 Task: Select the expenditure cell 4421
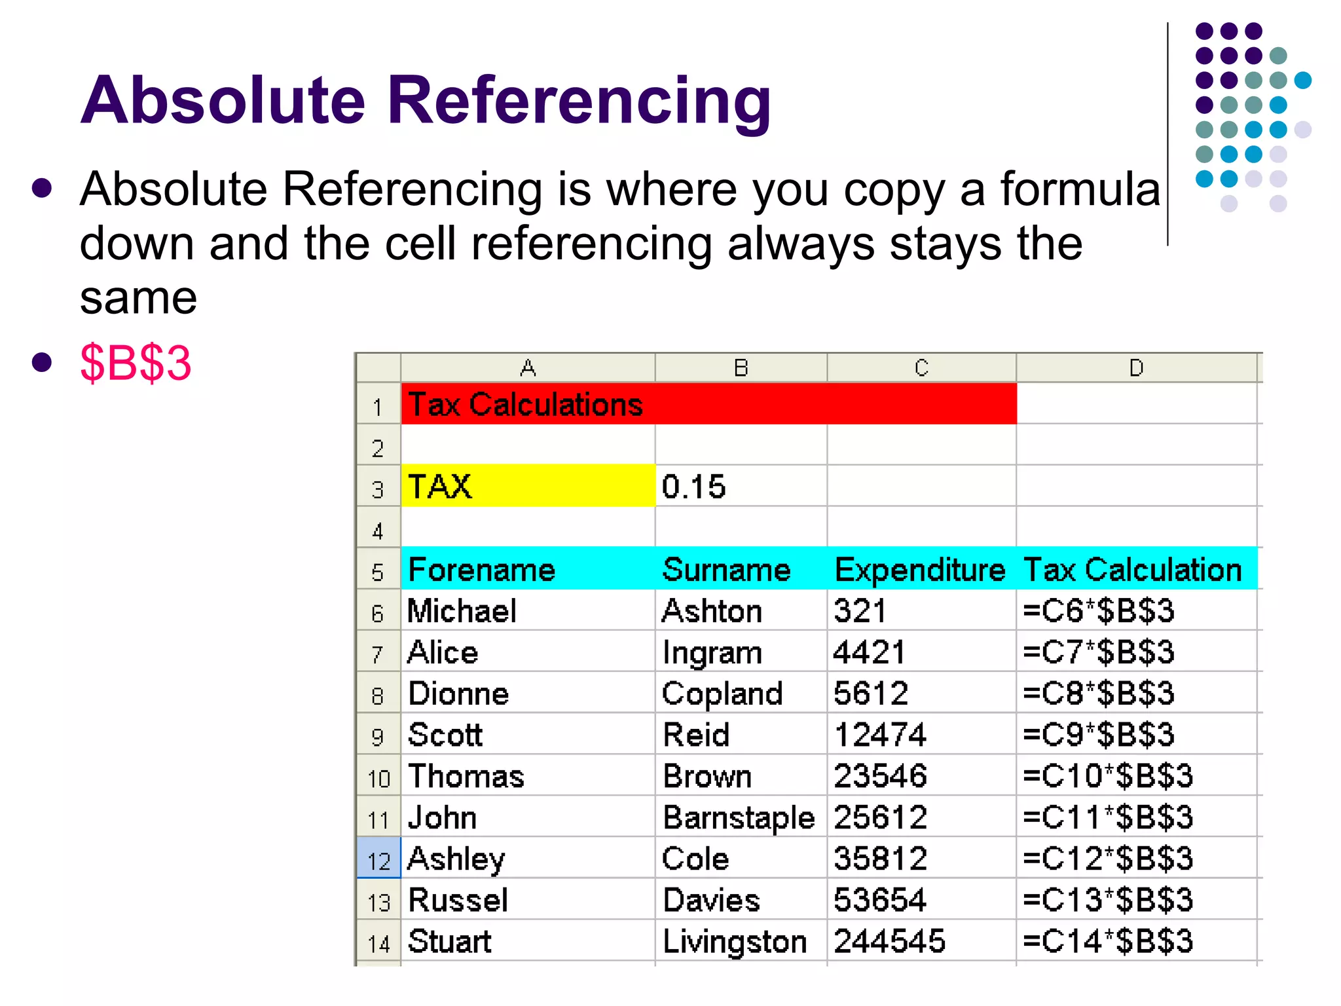click(922, 652)
